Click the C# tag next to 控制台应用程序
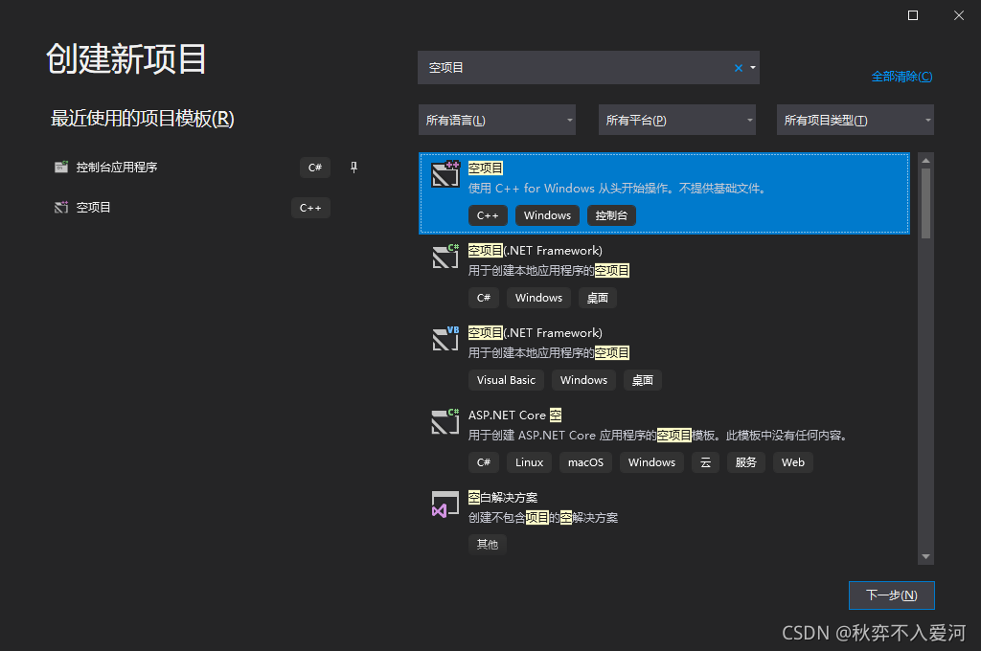The height and width of the screenshot is (651, 981). (314, 167)
